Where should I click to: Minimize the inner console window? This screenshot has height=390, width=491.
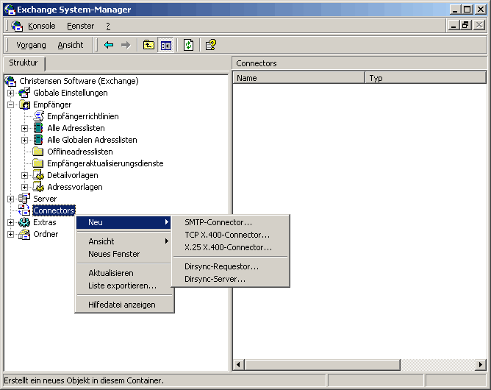[454, 25]
